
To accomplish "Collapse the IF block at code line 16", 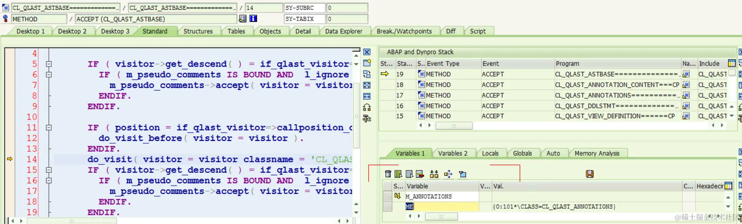I will [49, 180].
